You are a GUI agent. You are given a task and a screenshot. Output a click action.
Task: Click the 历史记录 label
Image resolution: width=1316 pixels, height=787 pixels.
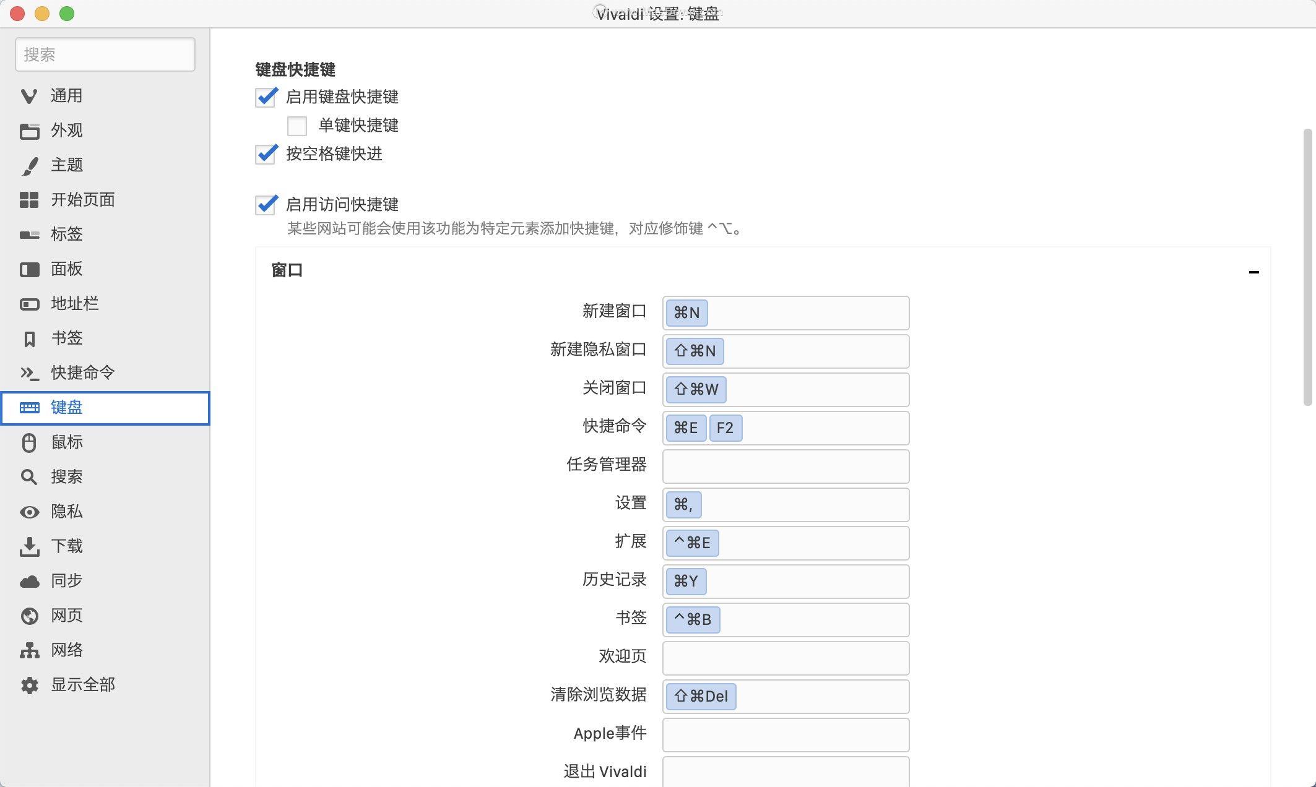(614, 580)
